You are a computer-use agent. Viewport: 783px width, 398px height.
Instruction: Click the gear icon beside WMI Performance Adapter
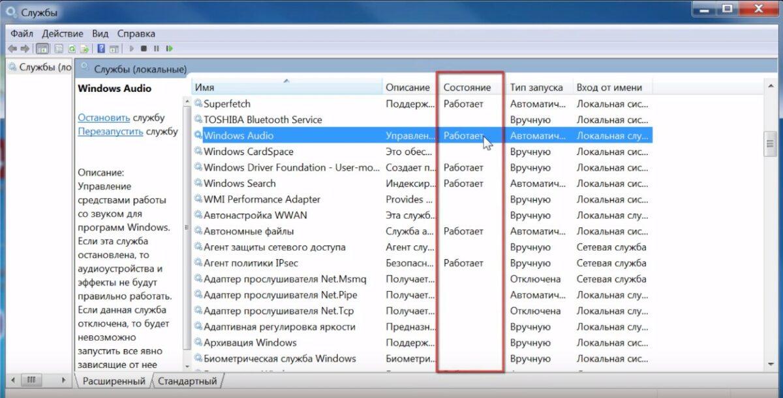click(x=198, y=199)
